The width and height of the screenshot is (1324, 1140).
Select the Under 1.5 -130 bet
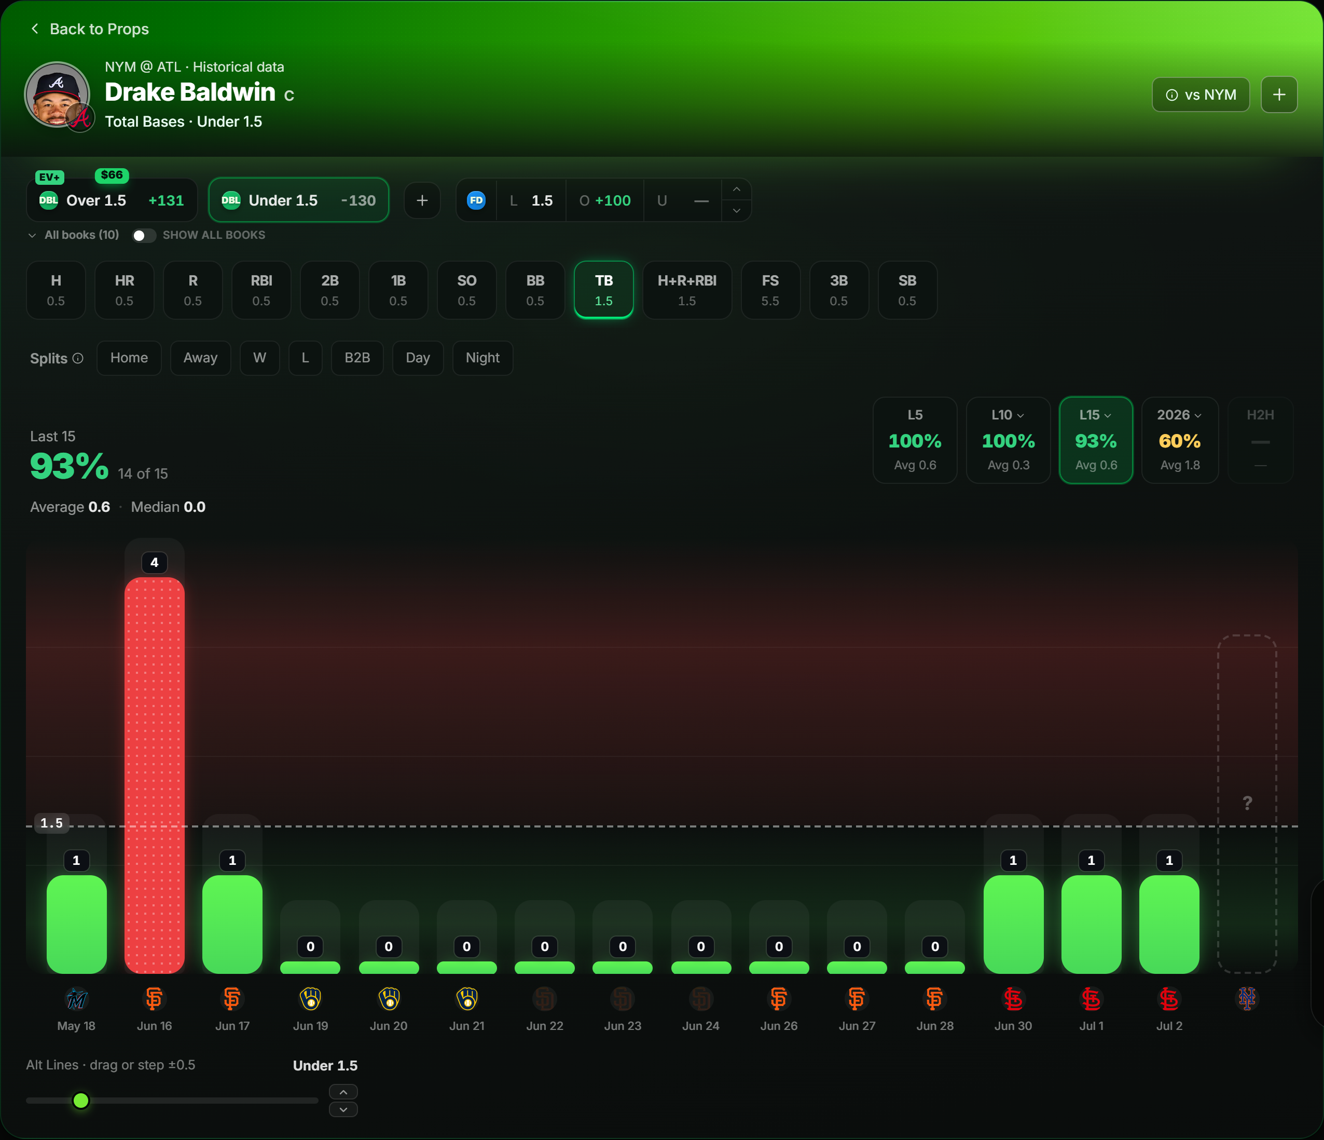point(298,200)
